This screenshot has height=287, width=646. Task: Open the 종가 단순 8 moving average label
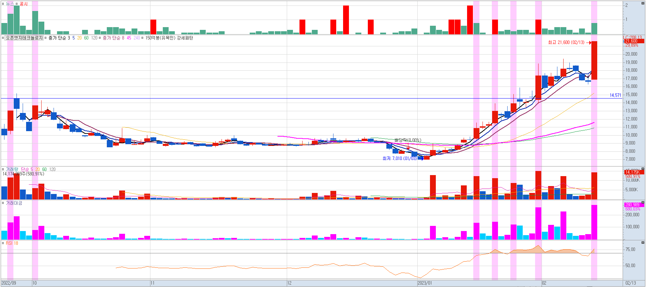pos(113,38)
